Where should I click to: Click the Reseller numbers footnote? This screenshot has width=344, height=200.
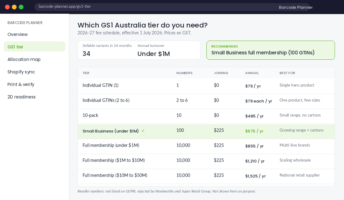point(167,191)
